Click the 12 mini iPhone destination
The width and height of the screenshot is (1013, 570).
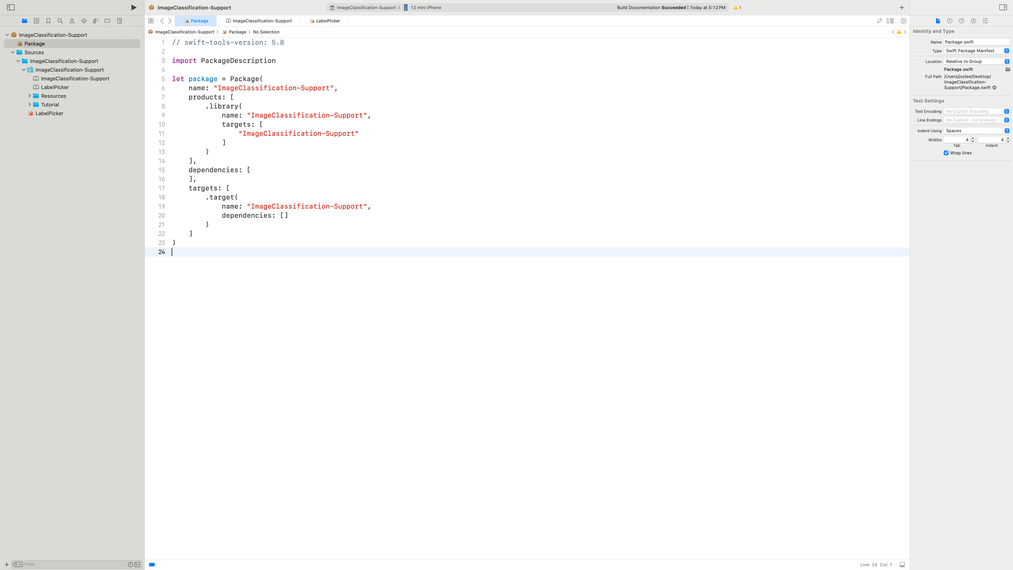(426, 7)
